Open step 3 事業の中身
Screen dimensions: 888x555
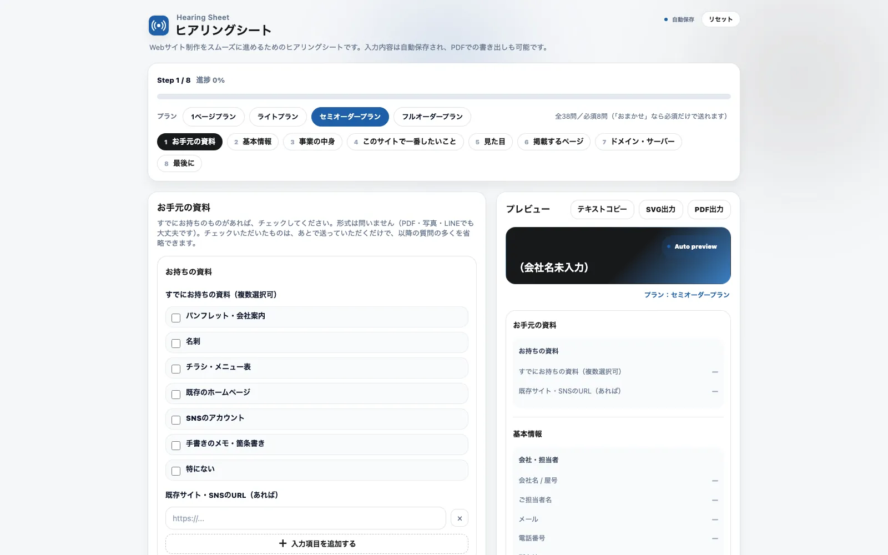click(313, 142)
